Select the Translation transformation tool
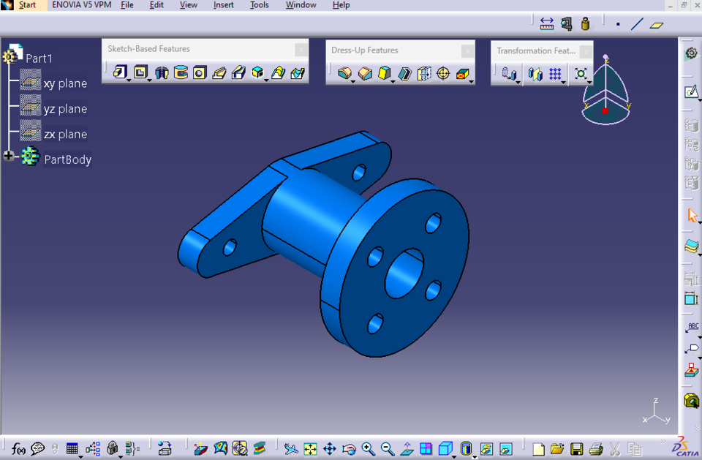This screenshot has height=460, width=702. 509,74
